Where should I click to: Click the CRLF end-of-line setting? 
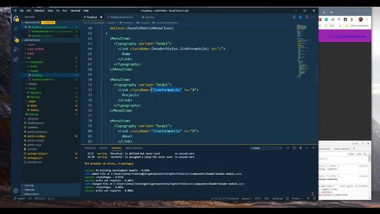pyautogui.click(x=267, y=199)
